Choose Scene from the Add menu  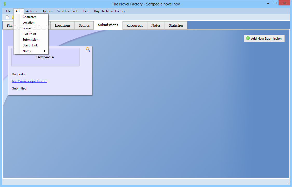(31, 28)
